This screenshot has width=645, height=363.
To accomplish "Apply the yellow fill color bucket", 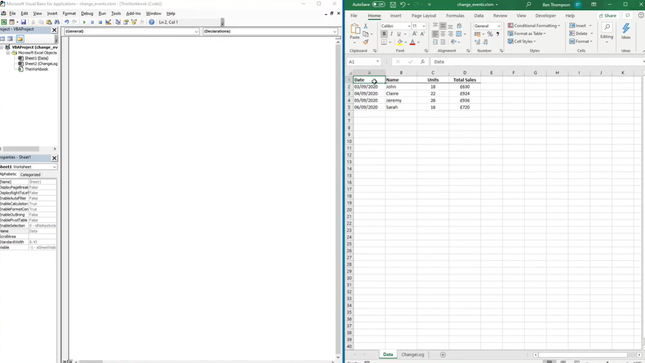I will tap(399, 42).
